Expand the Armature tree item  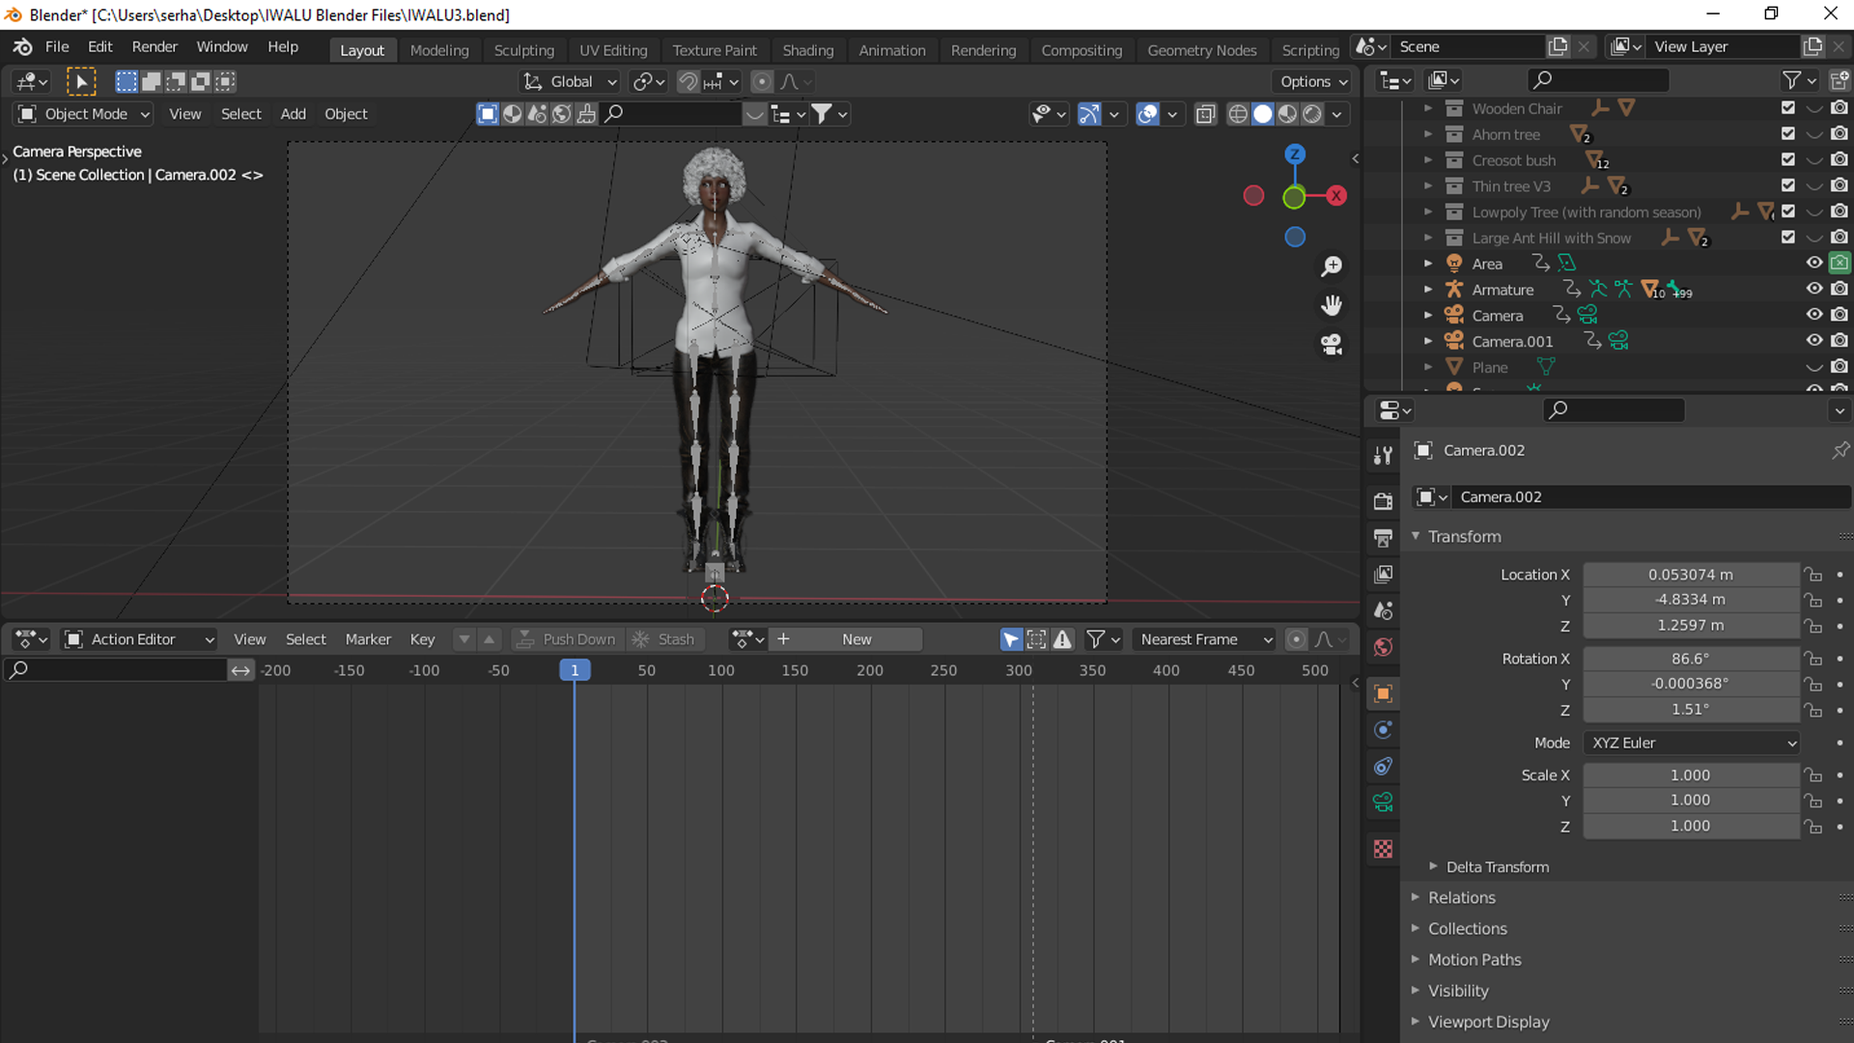click(1428, 289)
